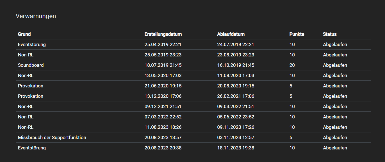Click the Grund column header
Viewport: 385px width, 162px height.
click(x=24, y=34)
